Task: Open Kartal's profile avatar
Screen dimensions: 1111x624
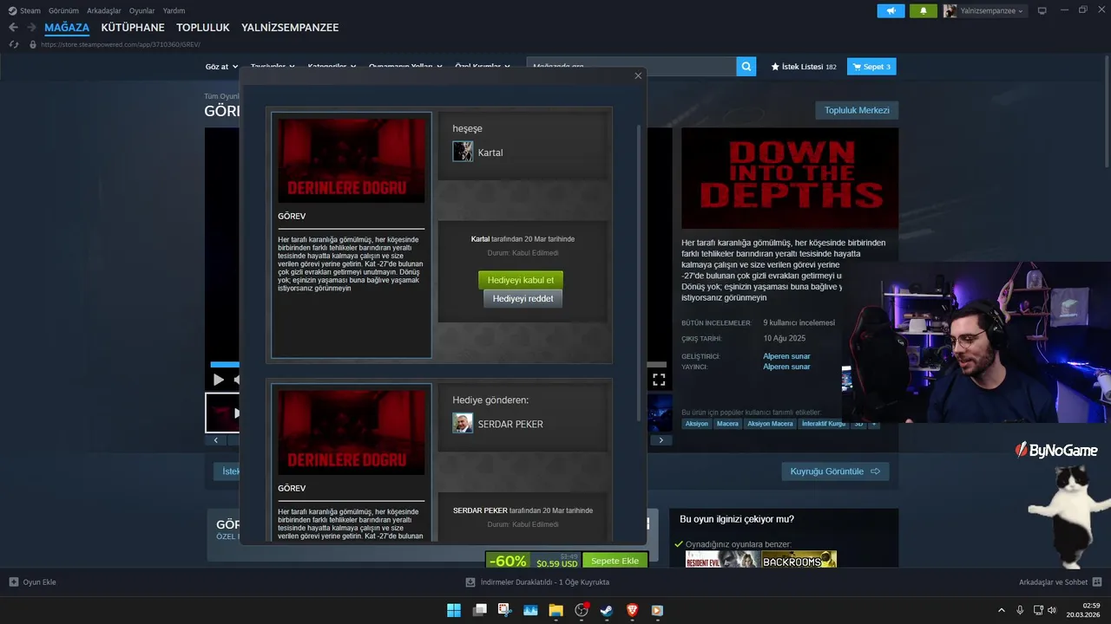Action: pyautogui.click(x=463, y=152)
